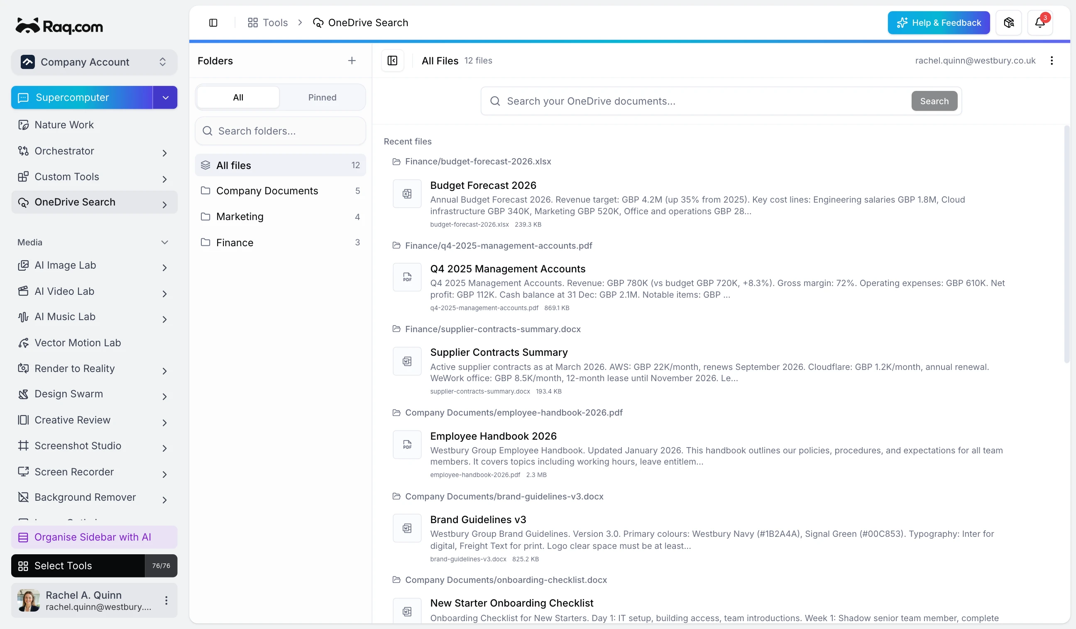Click the Employee Handbook 2026 PDF icon
Viewport: 1076px width, 629px height.
click(407, 445)
